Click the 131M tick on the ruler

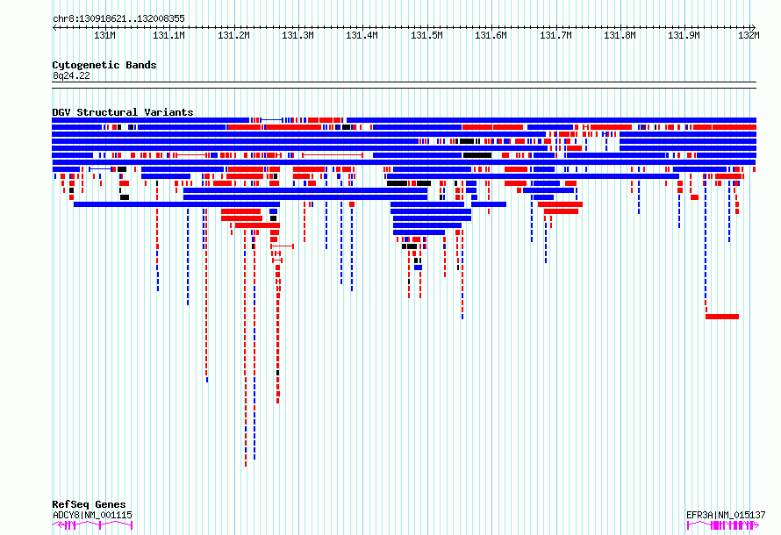click(x=105, y=35)
